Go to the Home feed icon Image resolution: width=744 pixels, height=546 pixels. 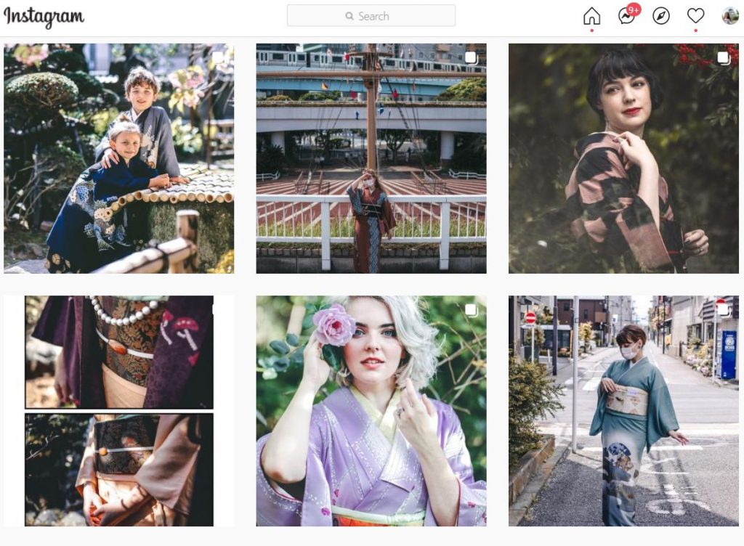591,16
